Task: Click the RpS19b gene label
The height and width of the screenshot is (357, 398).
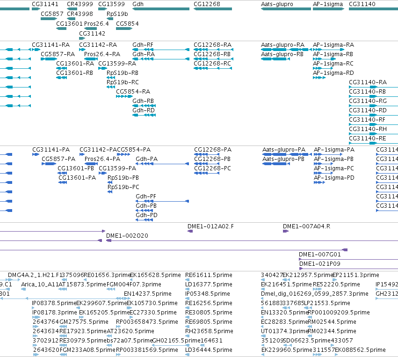Action: 117,14
